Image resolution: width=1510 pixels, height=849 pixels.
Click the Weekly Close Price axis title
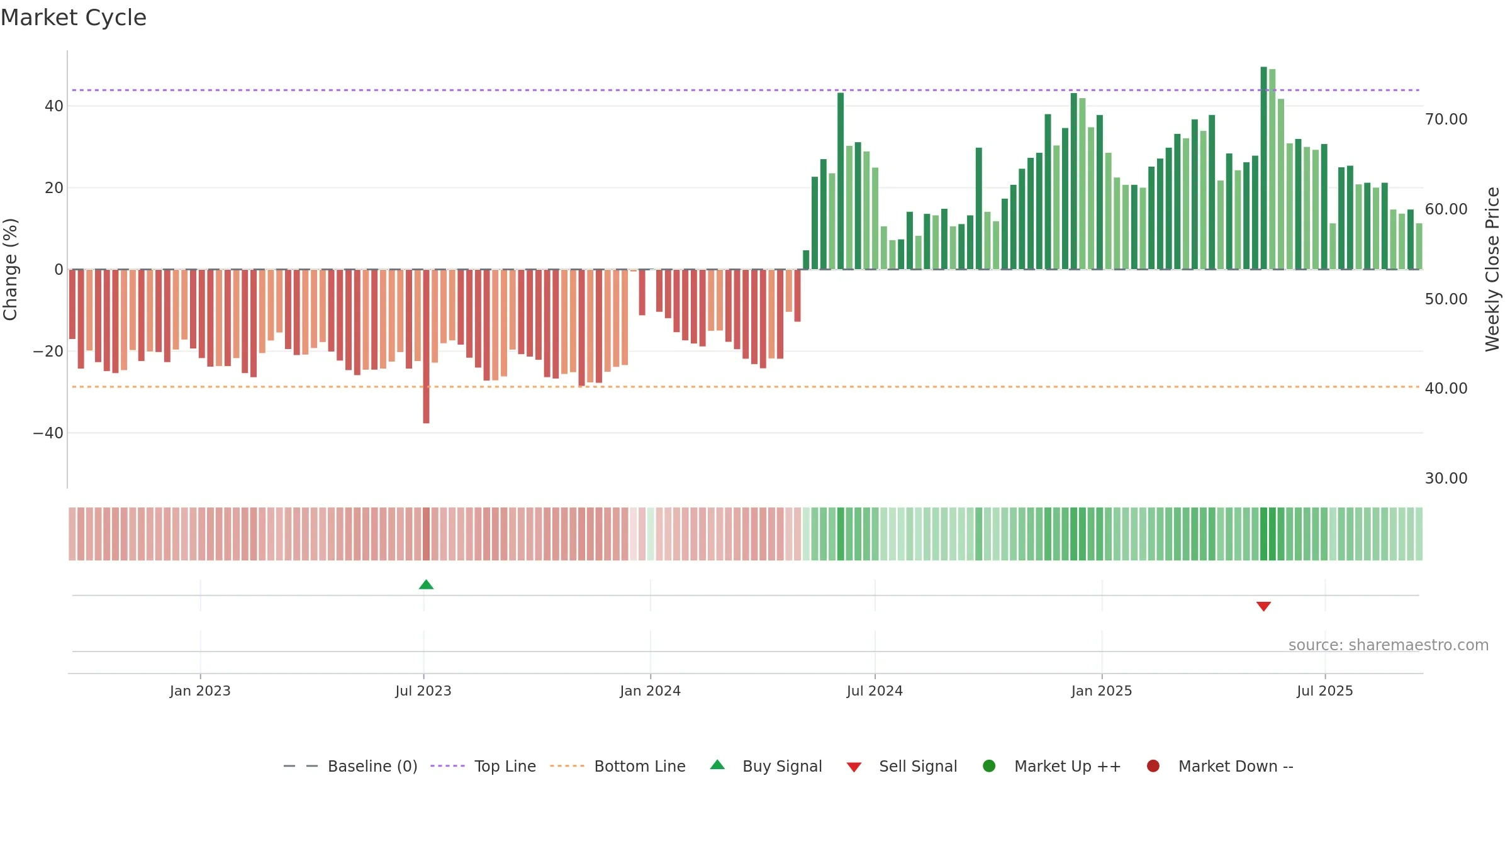pos(1492,269)
